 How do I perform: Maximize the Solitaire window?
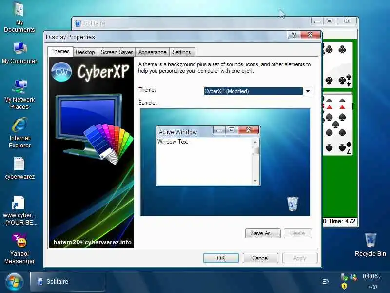click(330, 21)
